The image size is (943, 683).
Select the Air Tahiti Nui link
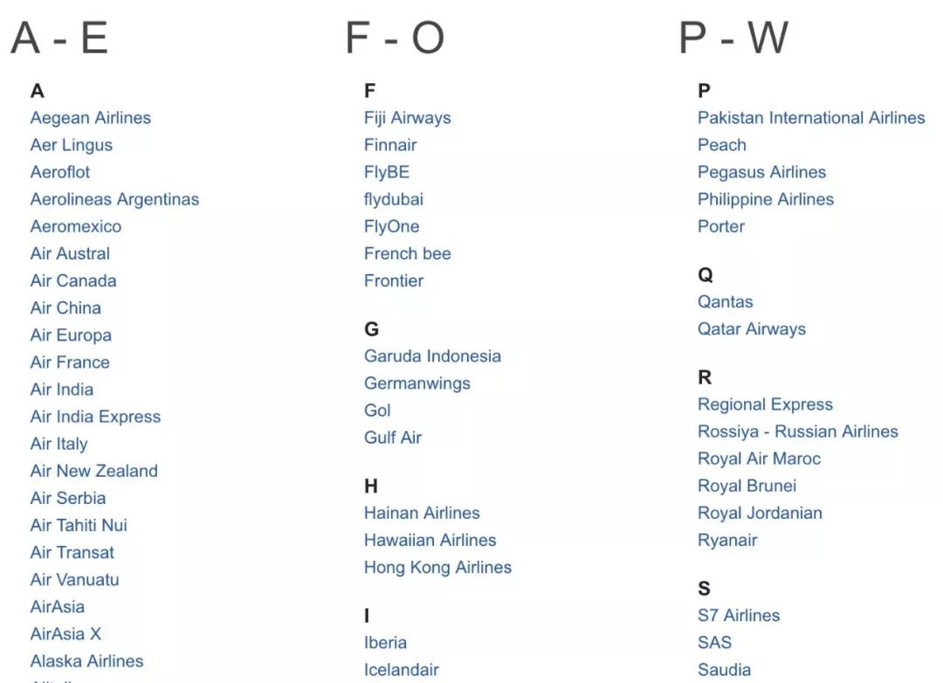tap(79, 525)
